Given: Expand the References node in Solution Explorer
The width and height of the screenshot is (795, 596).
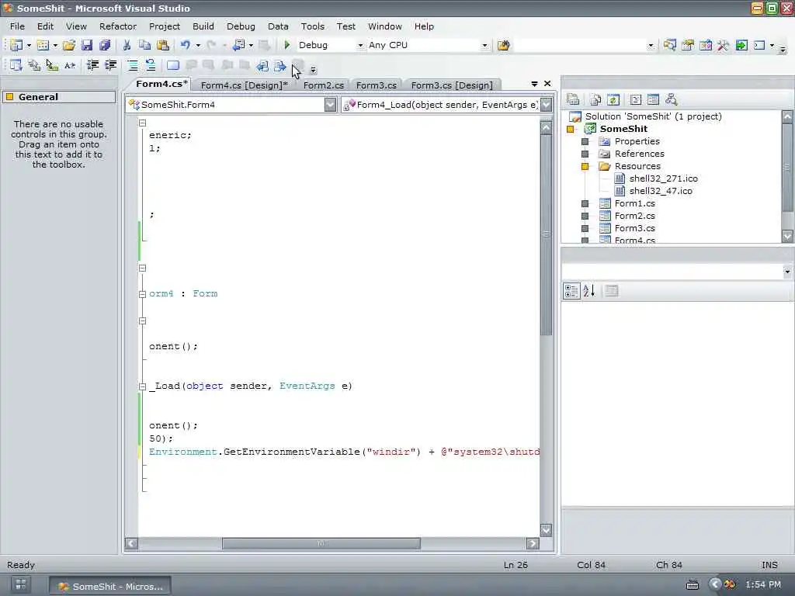Looking at the screenshot, I should click(x=585, y=154).
